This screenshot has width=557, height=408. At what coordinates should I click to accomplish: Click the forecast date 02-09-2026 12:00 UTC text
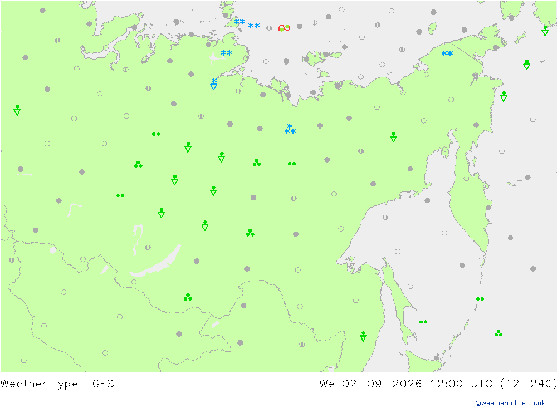(417, 384)
